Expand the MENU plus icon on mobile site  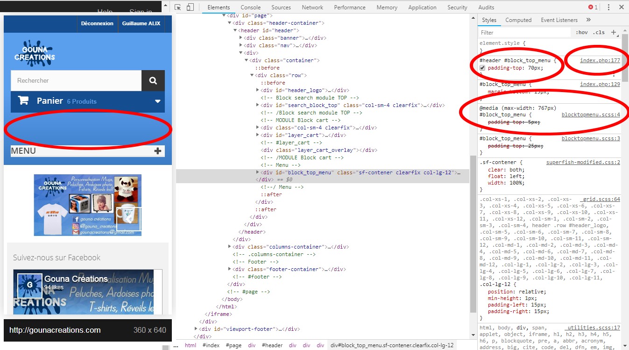point(158,151)
